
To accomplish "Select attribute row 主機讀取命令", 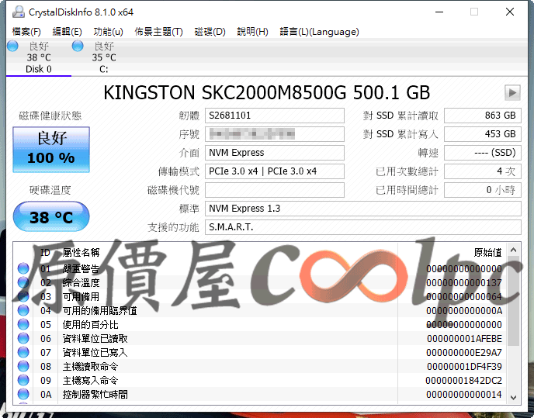I will point(260,366).
